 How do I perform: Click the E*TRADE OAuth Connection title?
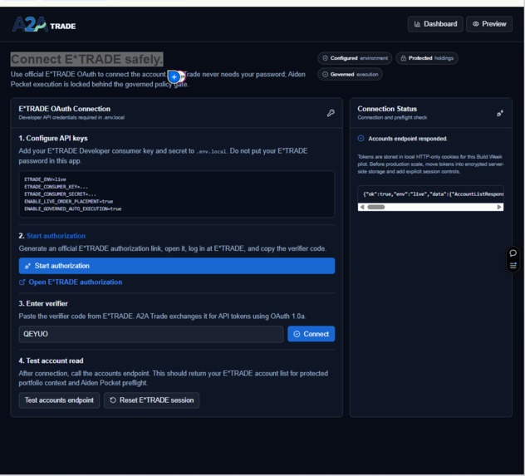[x=64, y=109]
